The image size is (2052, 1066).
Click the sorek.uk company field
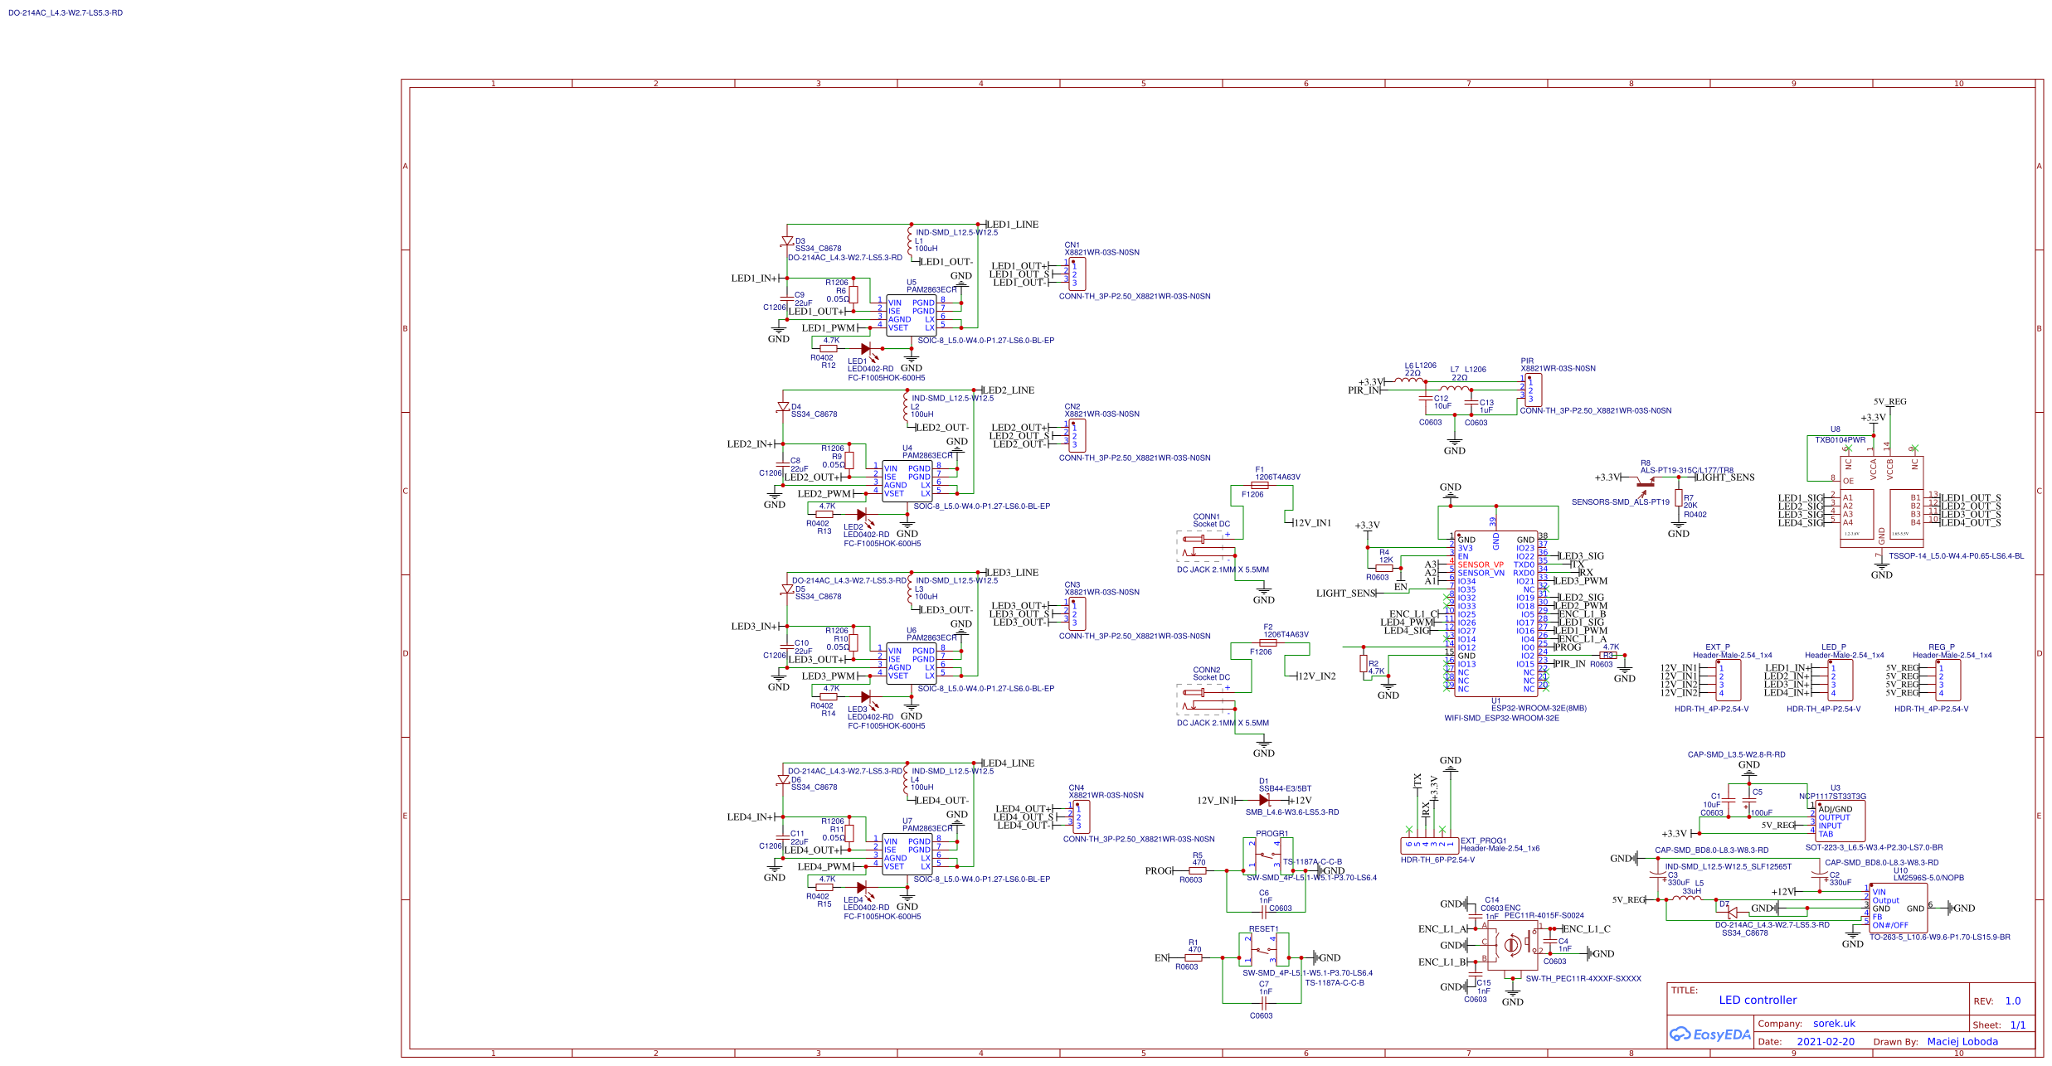pyautogui.click(x=1834, y=1024)
